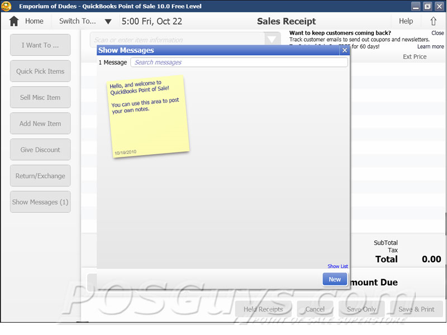Click the Give Discount button
This screenshot has width=447, height=335.
pyautogui.click(x=40, y=150)
